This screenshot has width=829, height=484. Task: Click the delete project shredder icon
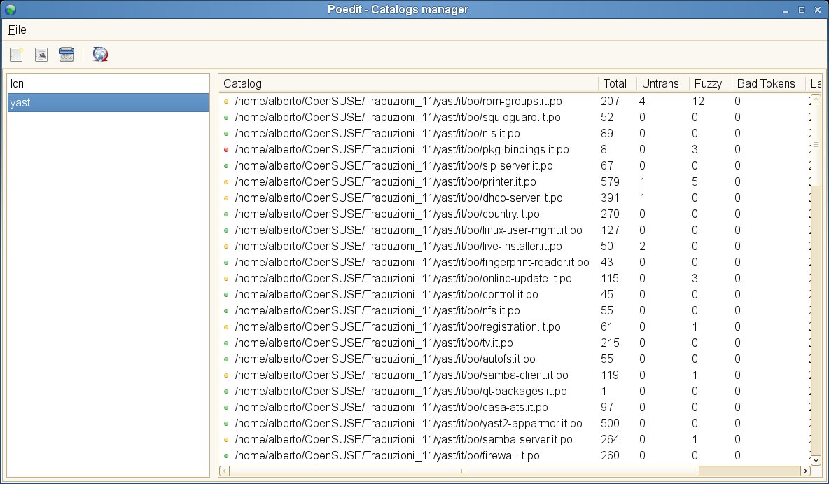pos(67,55)
